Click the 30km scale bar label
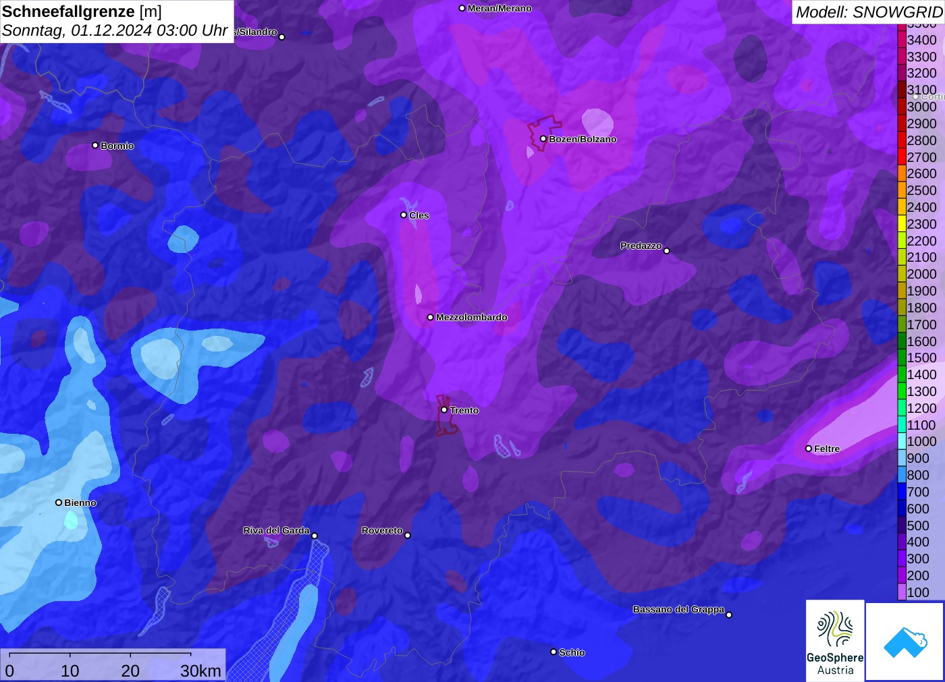The image size is (945, 682). coord(200,671)
